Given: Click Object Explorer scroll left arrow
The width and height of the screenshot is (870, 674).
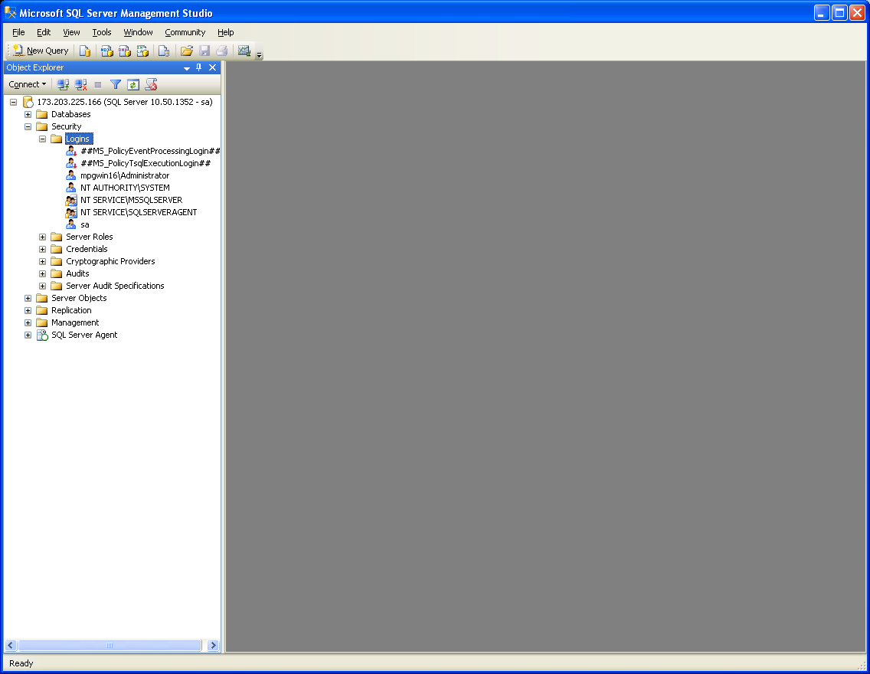Looking at the screenshot, I should click(11, 645).
